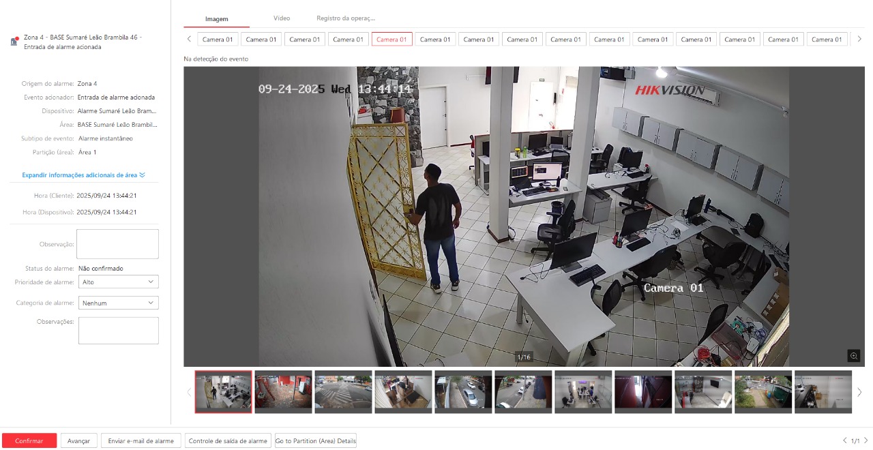Open the Prioridade de alarme dropdown
This screenshot has height=450, width=873.
coord(119,282)
